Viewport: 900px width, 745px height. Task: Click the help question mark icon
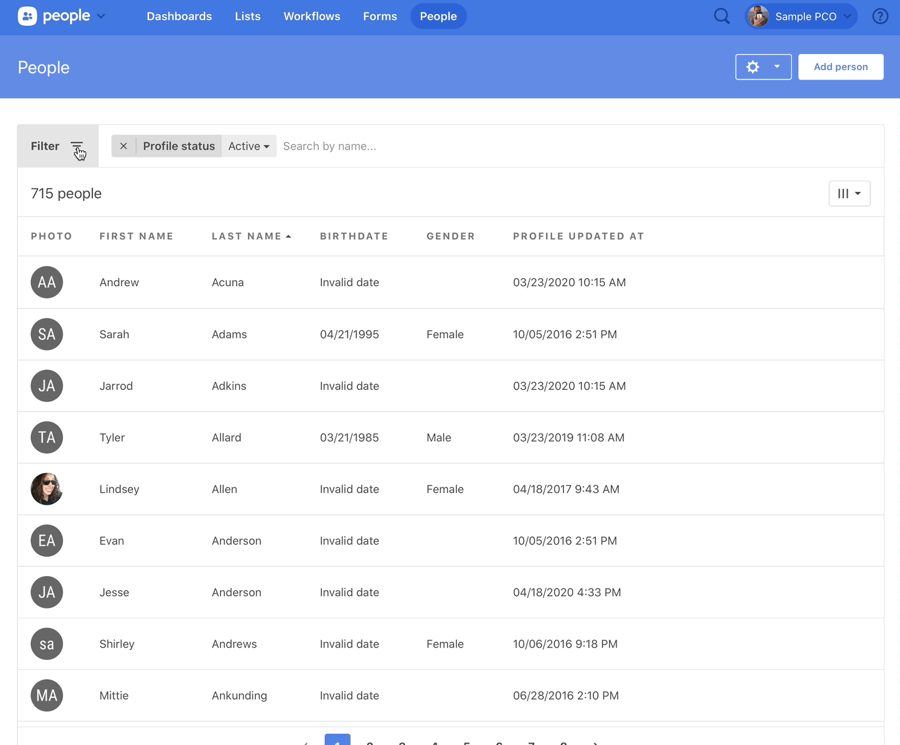click(880, 16)
